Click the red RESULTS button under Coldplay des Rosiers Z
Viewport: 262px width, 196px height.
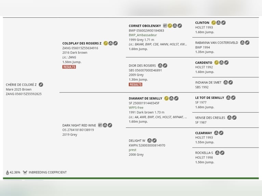pos(69,67)
